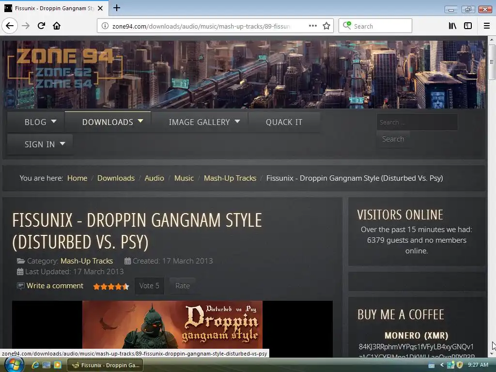Expand the DOWNLOADS menu
The height and width of the screenshot is (372, 496).
108,122
